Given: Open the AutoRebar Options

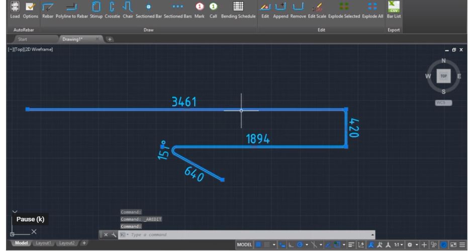Looking at the screenshot, I should [x=30, y=10].
